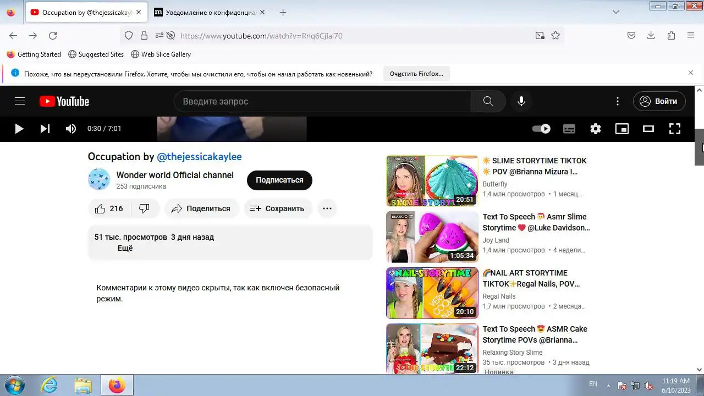The height and width of the screenshot is (396, 704).
Task: Share the video via Поделиться
Action: coord(201,208)
